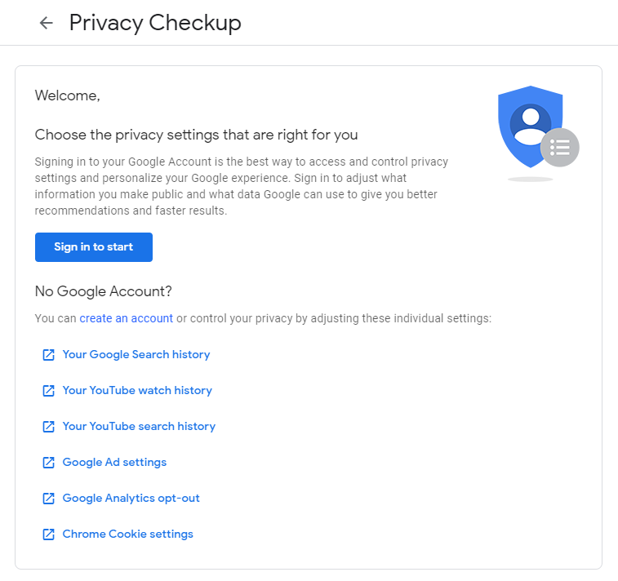Click the external-link icon beside Google Search history
Viewport: 618px width, 581px height.
pyautogui.click(x=48, y=355)
